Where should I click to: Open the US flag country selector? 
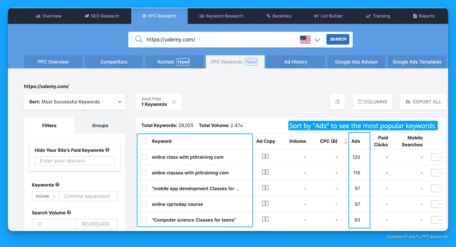click(x=310, y=40)
